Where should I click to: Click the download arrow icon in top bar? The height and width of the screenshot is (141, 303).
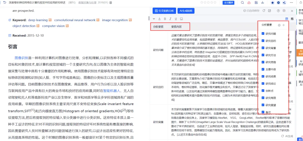click(263, 3)
